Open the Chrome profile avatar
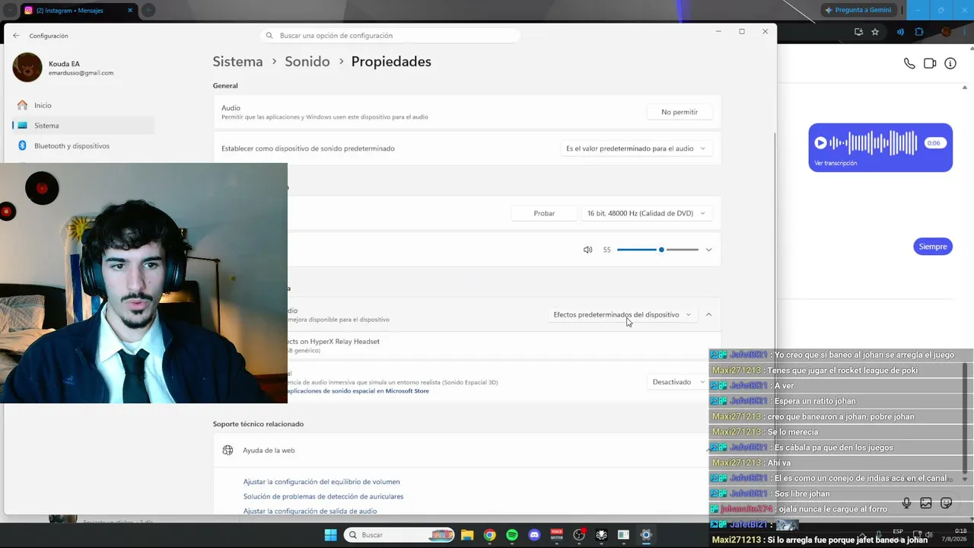Screen dimensions: 974x548 (x=947, y=32)
